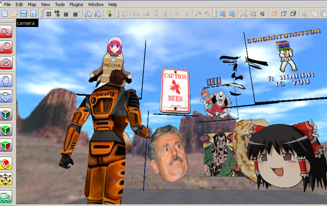The height and width of the screenshot is (206, 327).
Task: Select the Camera tool
Action: coord(6,63)
